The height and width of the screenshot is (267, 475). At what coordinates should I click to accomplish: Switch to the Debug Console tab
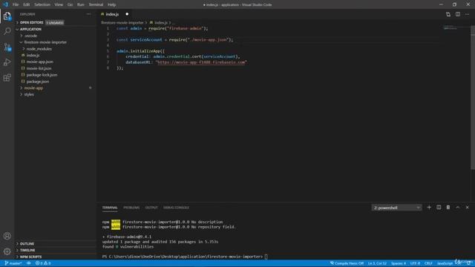[x=176, y=208]
